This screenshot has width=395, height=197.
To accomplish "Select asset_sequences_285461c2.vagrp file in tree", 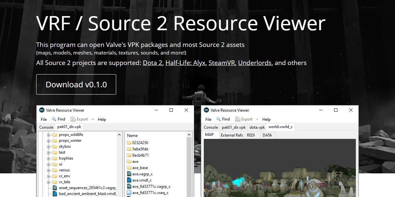I will (88, 188).
